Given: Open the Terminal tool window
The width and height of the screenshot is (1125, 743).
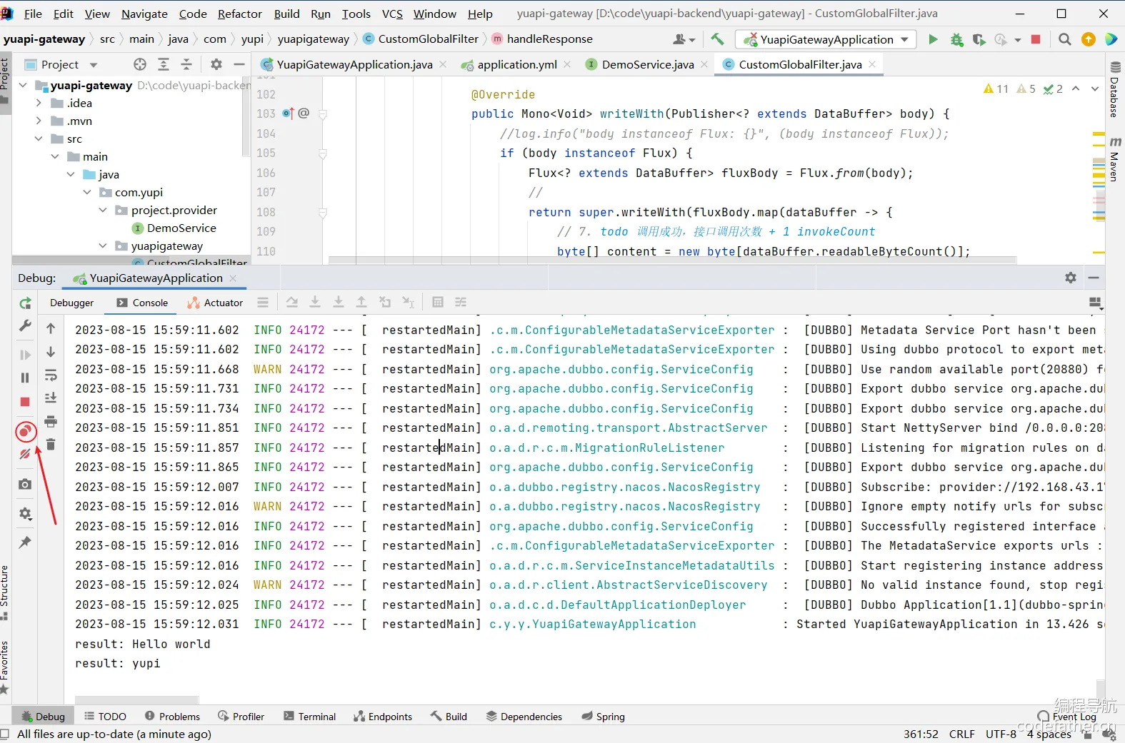Looking at the screenshot, I should [309, 717].
